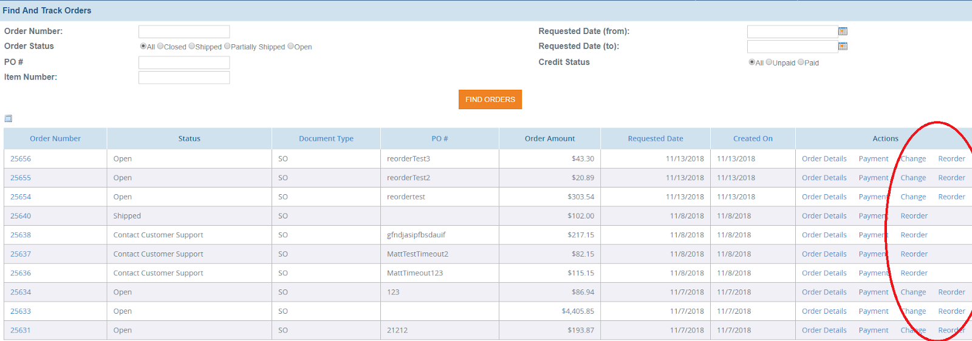Click the Find Orders button

490,100
